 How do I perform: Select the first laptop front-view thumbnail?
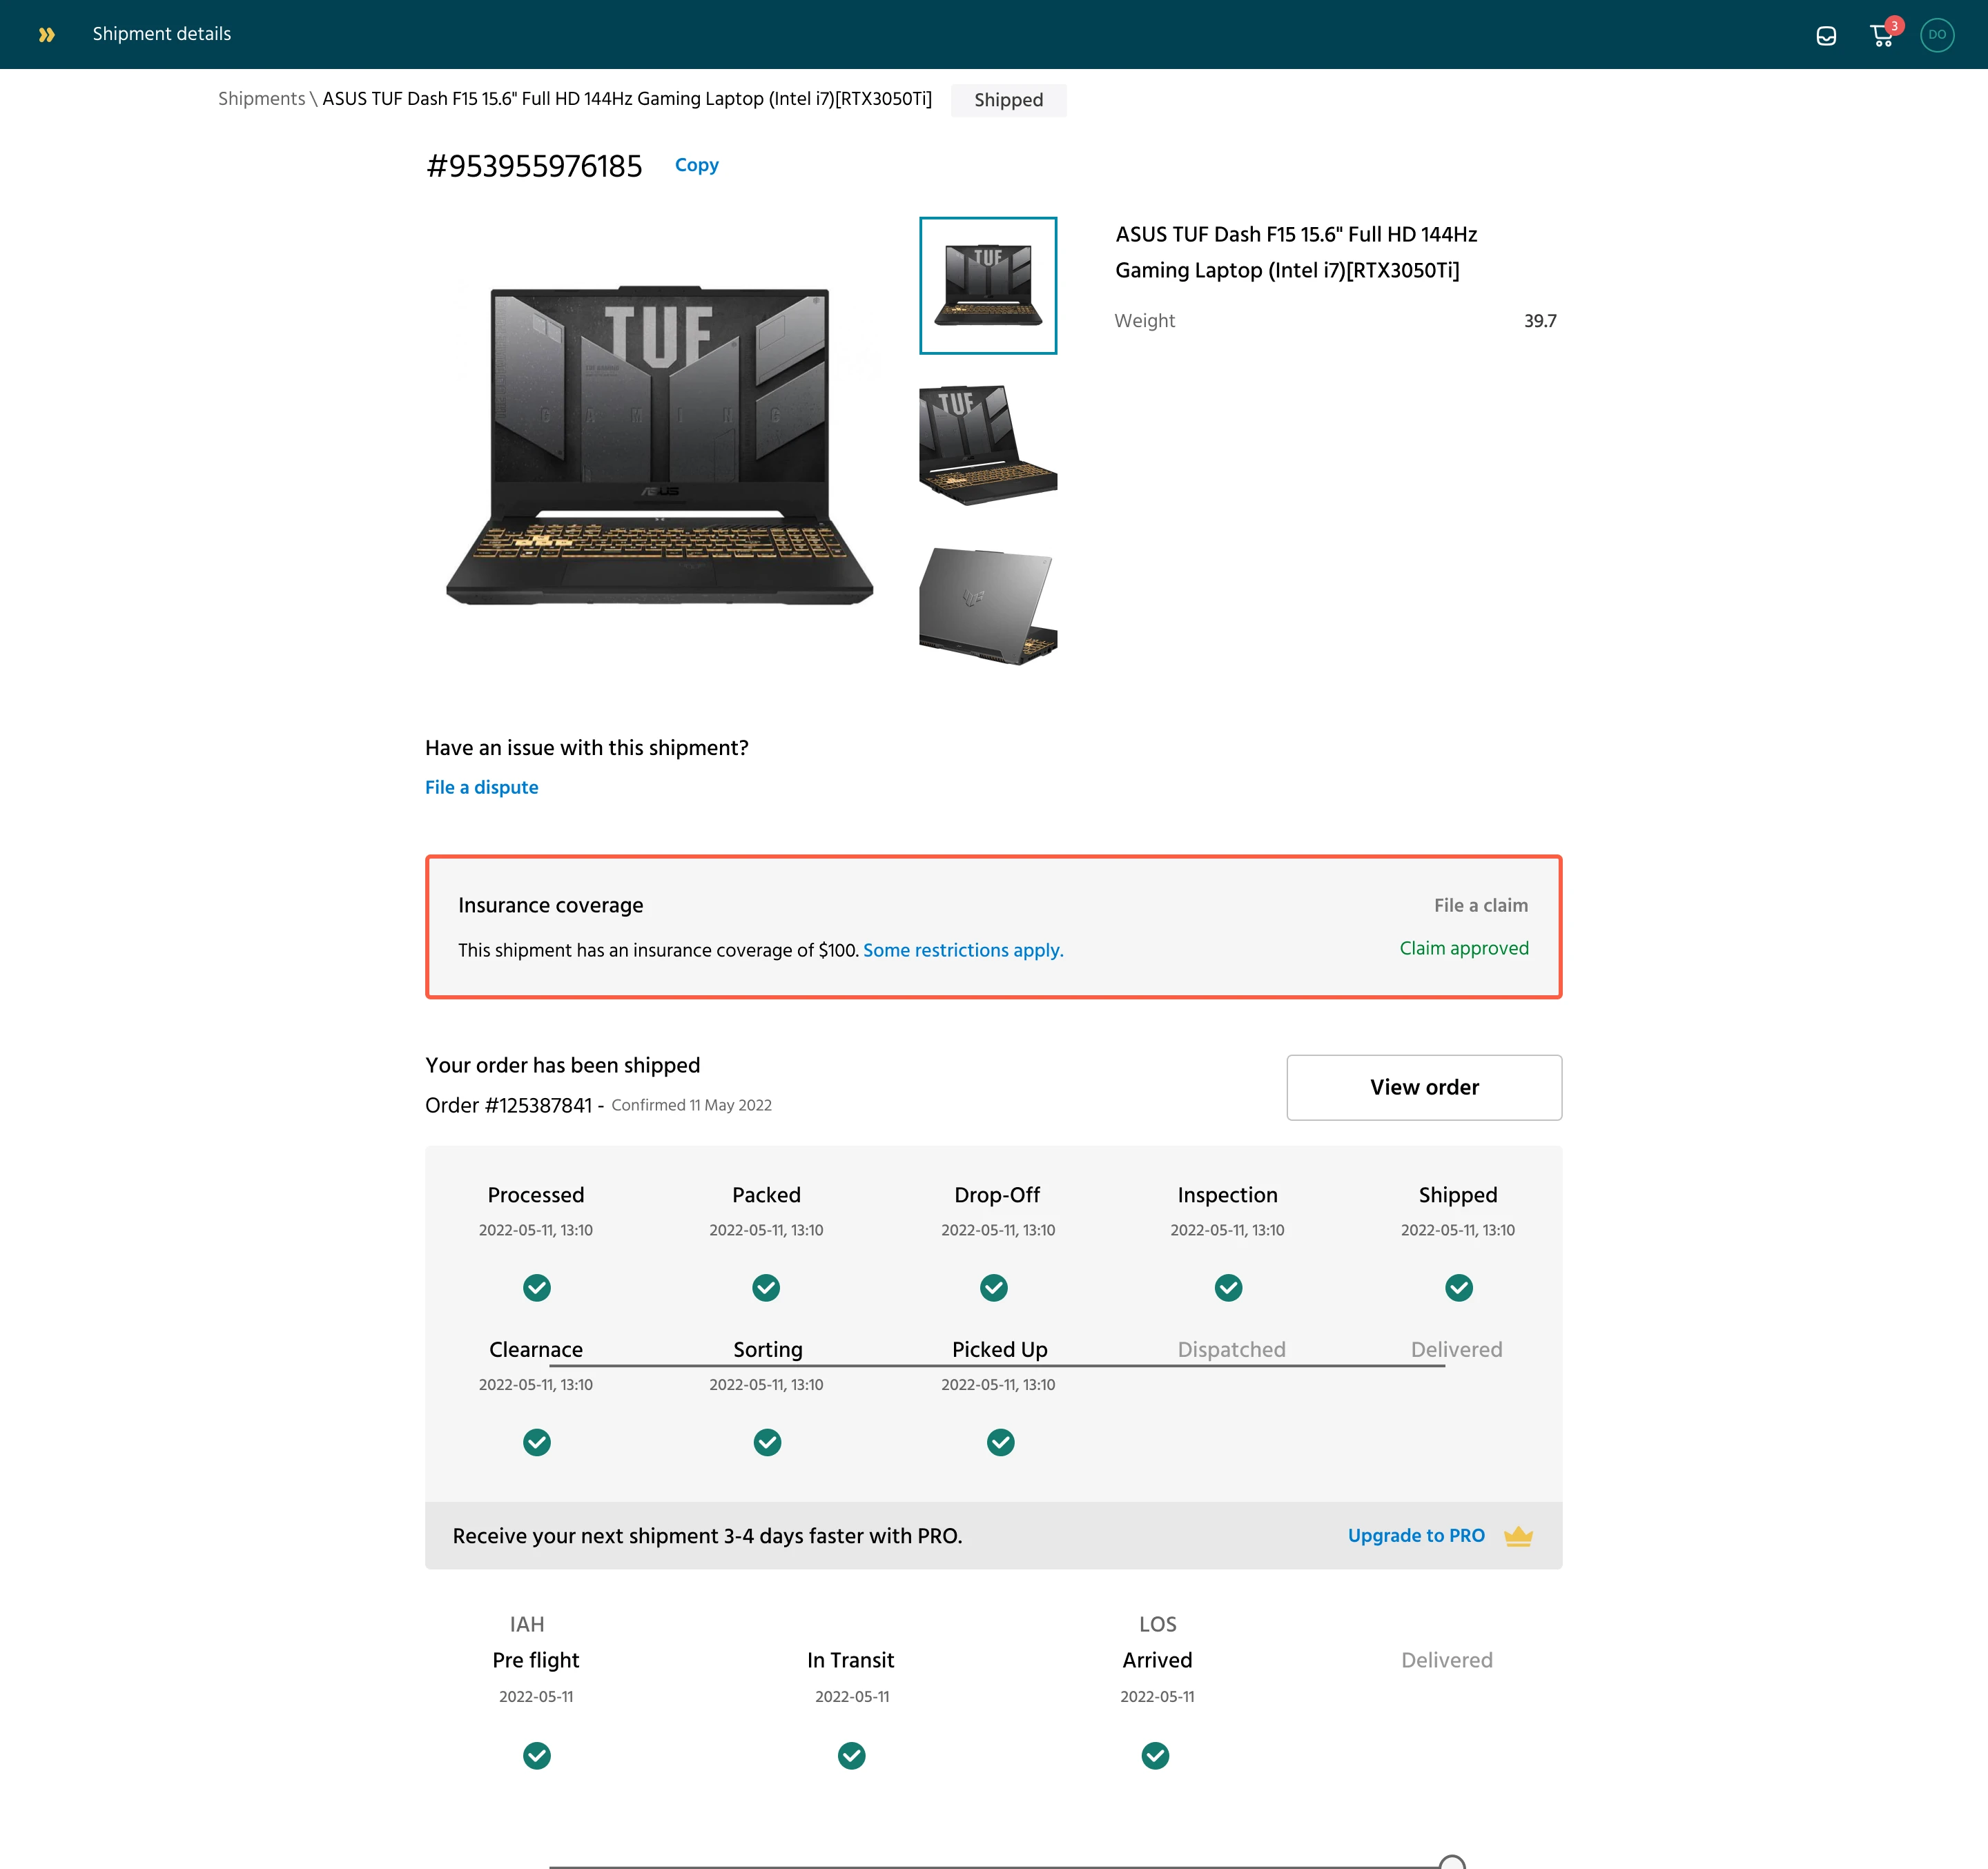tap(987, 286)
